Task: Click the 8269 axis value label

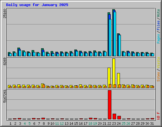Action: click(x=5, y=62)
